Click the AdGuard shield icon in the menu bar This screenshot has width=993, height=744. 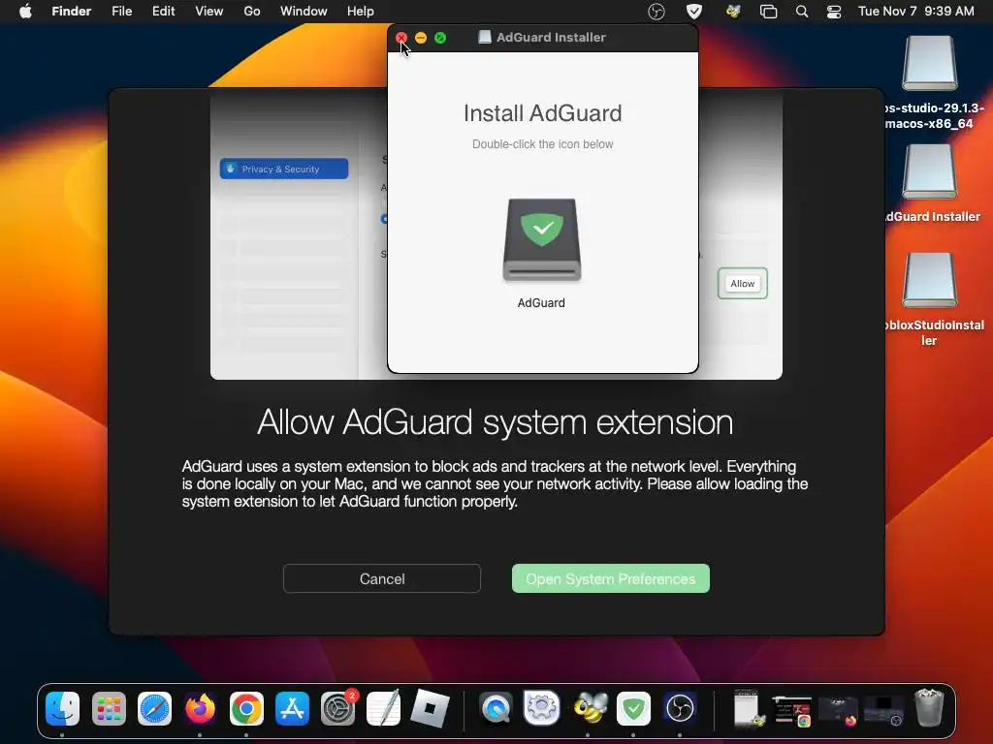tap(694, 12)
